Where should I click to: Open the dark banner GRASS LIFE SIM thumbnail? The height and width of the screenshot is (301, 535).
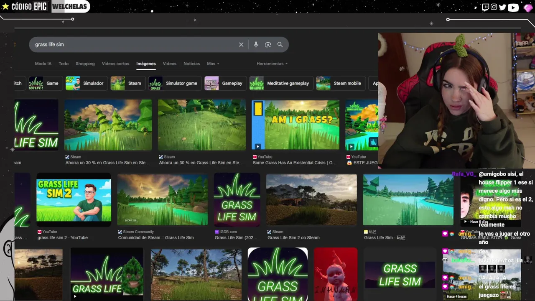[400, 275]
